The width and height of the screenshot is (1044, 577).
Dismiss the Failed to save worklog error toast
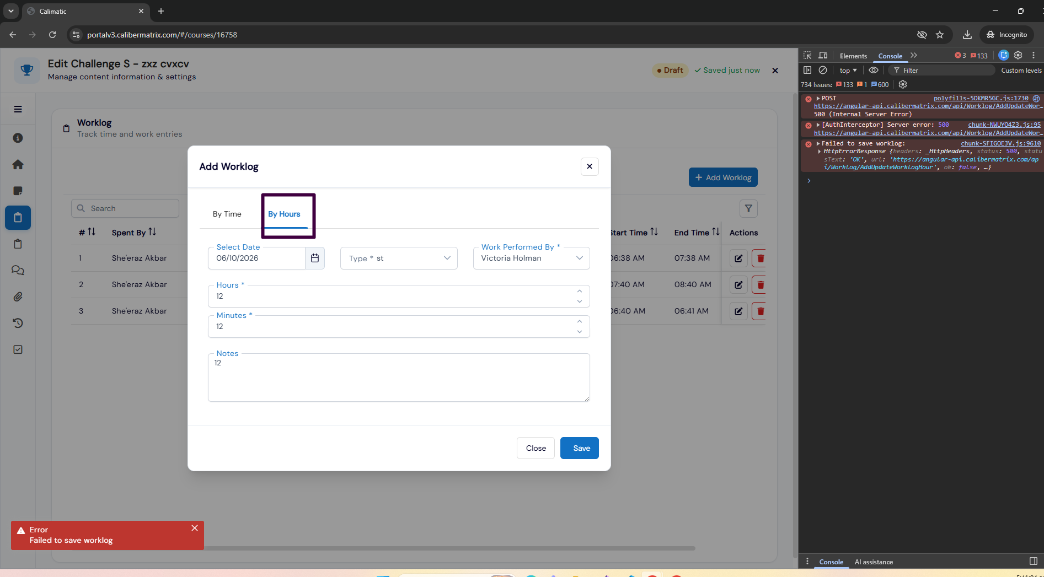point(195,528)
